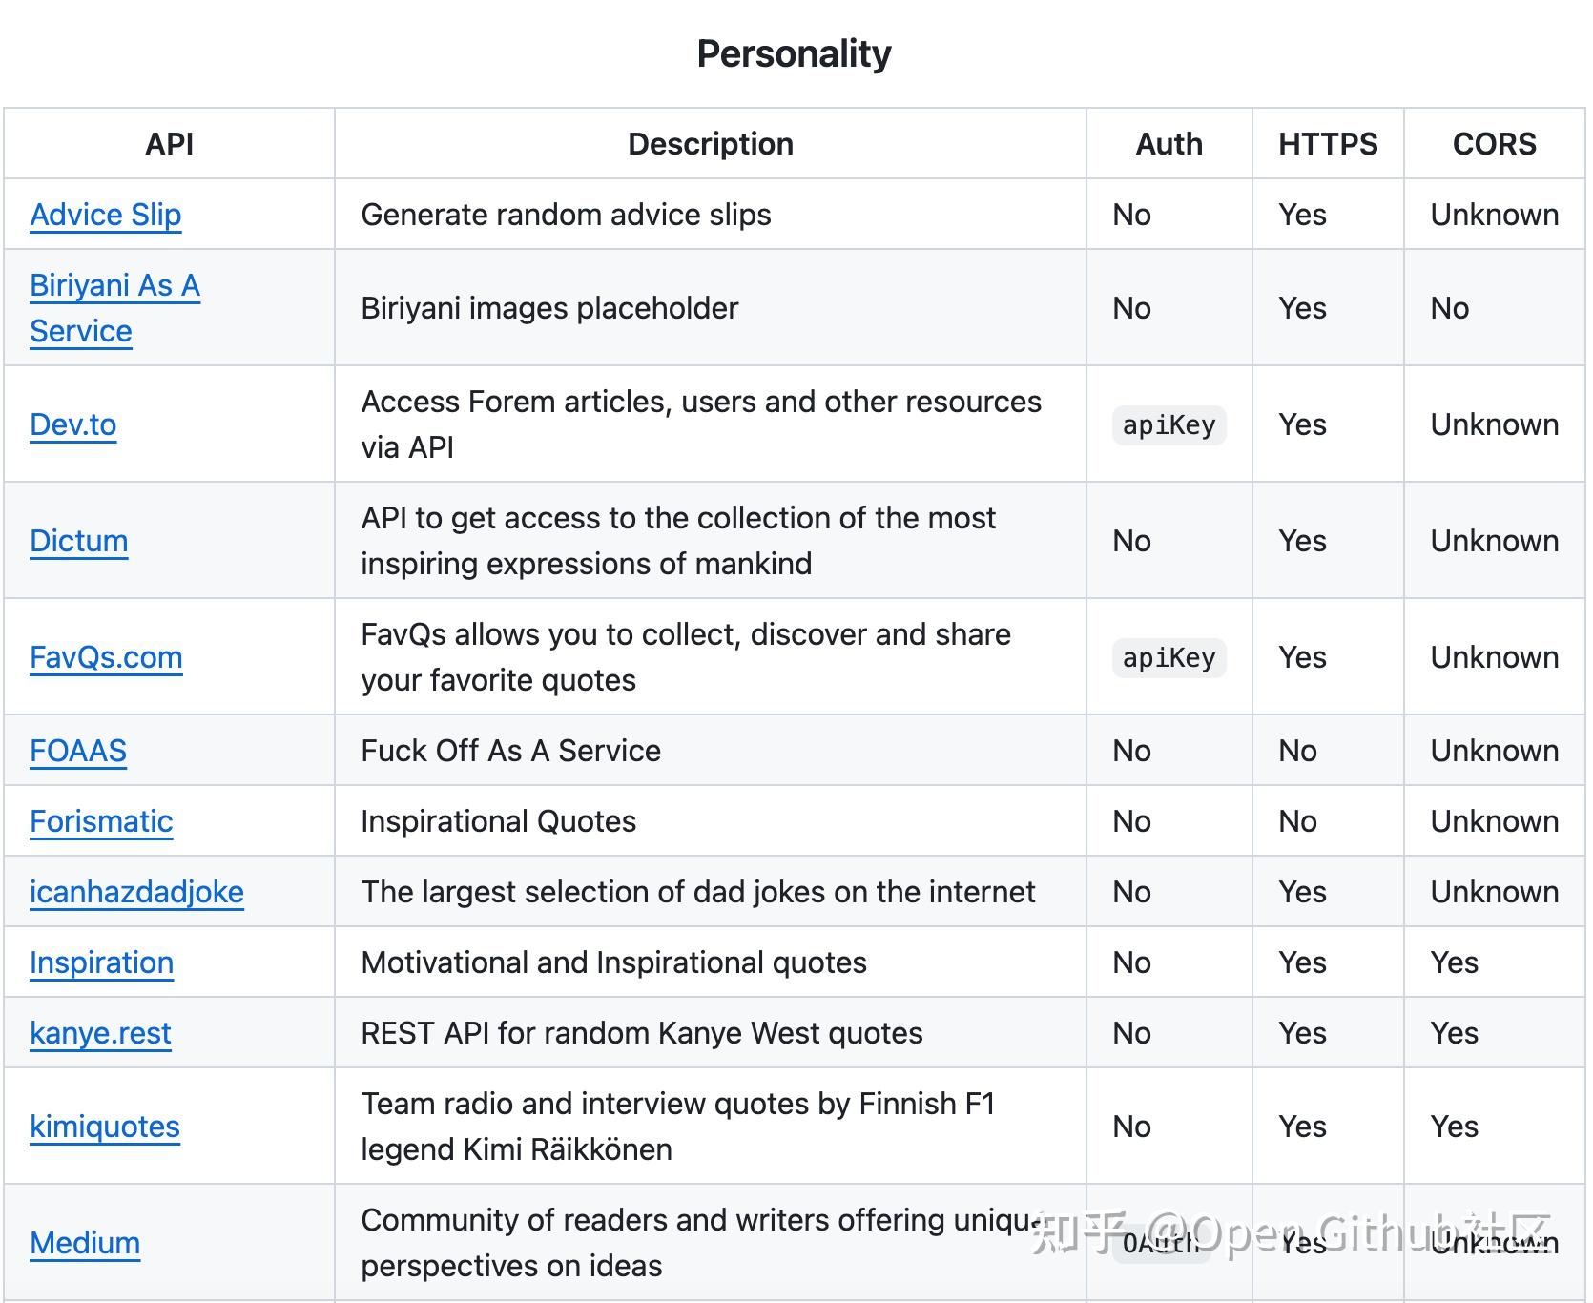Follow the Dev.to API link
This screenshot has width=1593, height=1303.
pyautogui.click(x=72, y=424)
